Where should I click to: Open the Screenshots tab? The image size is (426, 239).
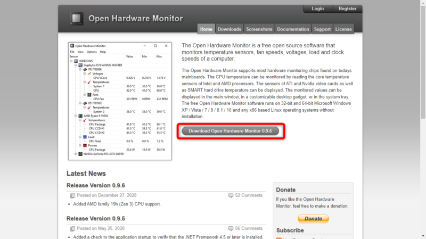[259, 29]
